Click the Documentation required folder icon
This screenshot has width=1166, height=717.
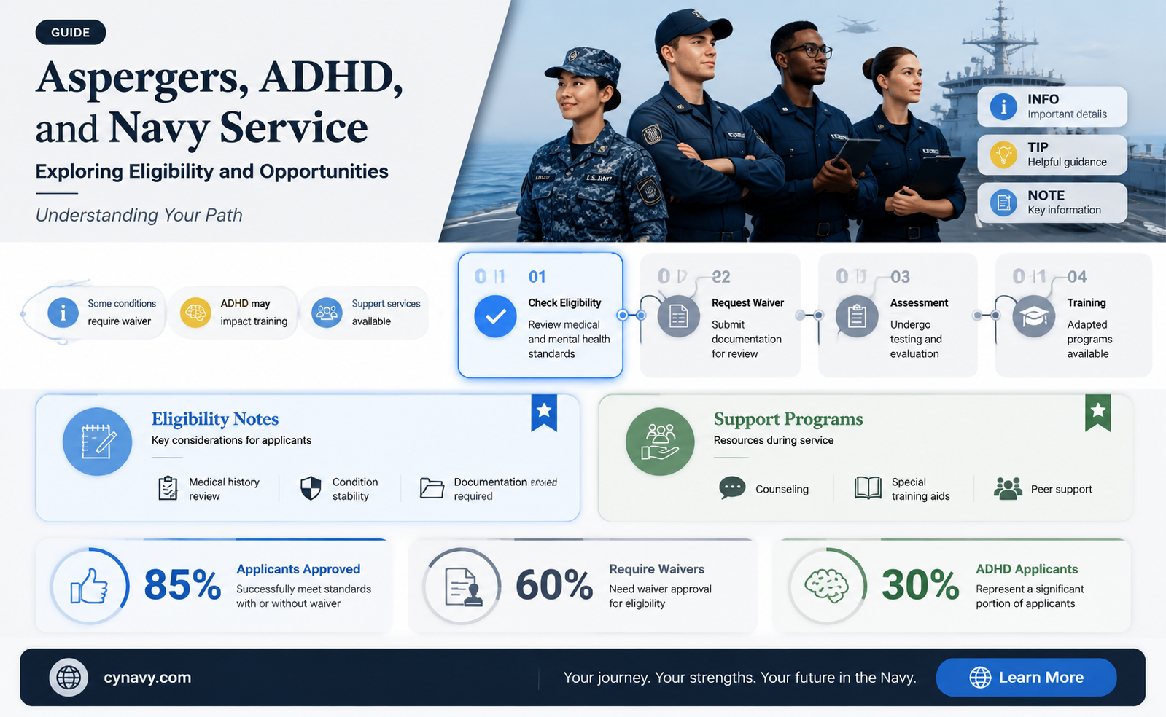[432, 488]
